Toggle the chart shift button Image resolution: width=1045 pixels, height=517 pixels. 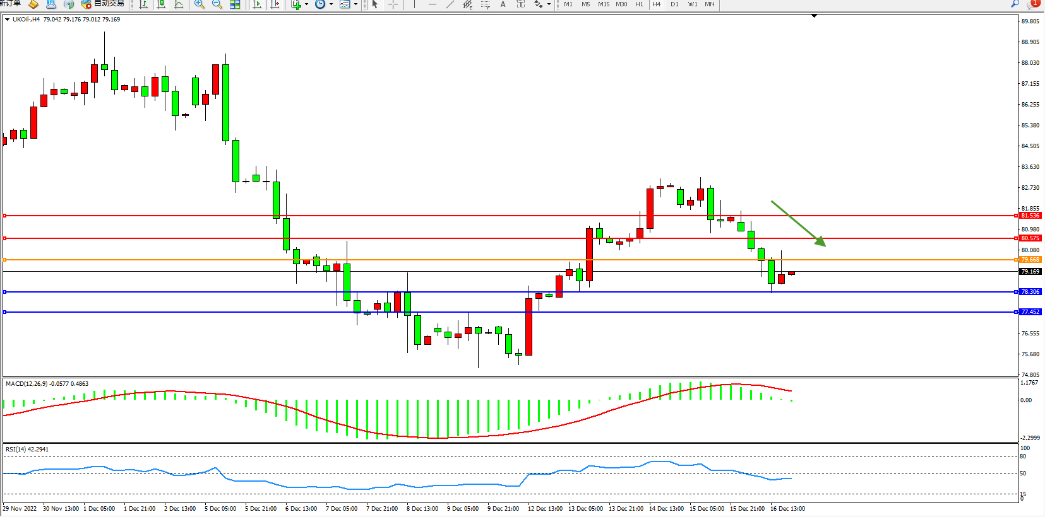[275, 4]
